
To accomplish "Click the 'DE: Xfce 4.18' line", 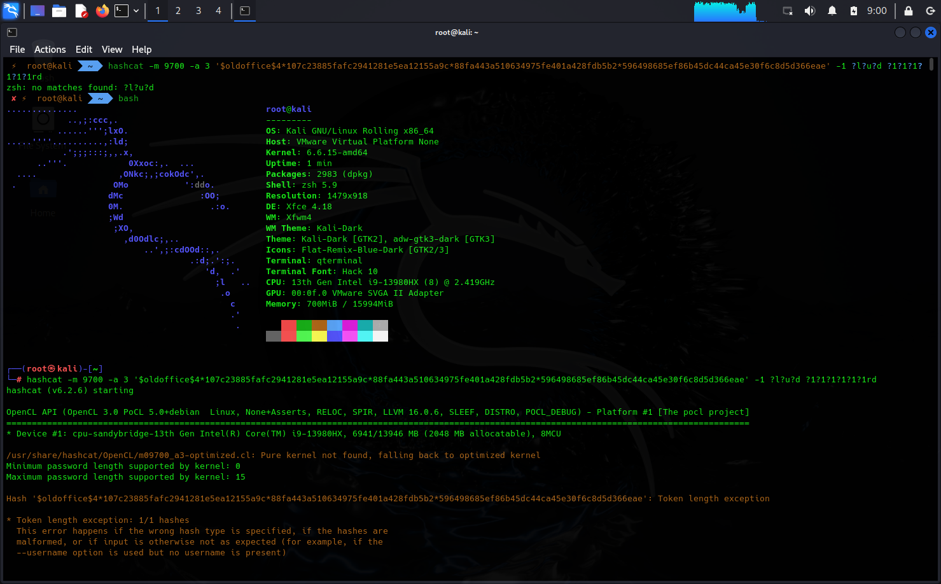I will pyautogui.click(x=299, y=207).
